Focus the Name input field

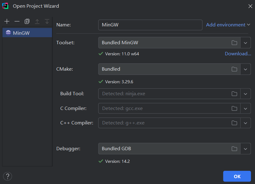[x=150, y=25]
